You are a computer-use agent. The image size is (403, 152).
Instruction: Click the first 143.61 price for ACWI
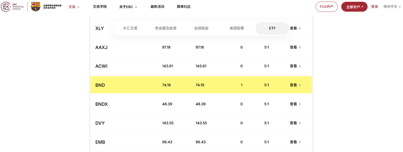(168, 66)
